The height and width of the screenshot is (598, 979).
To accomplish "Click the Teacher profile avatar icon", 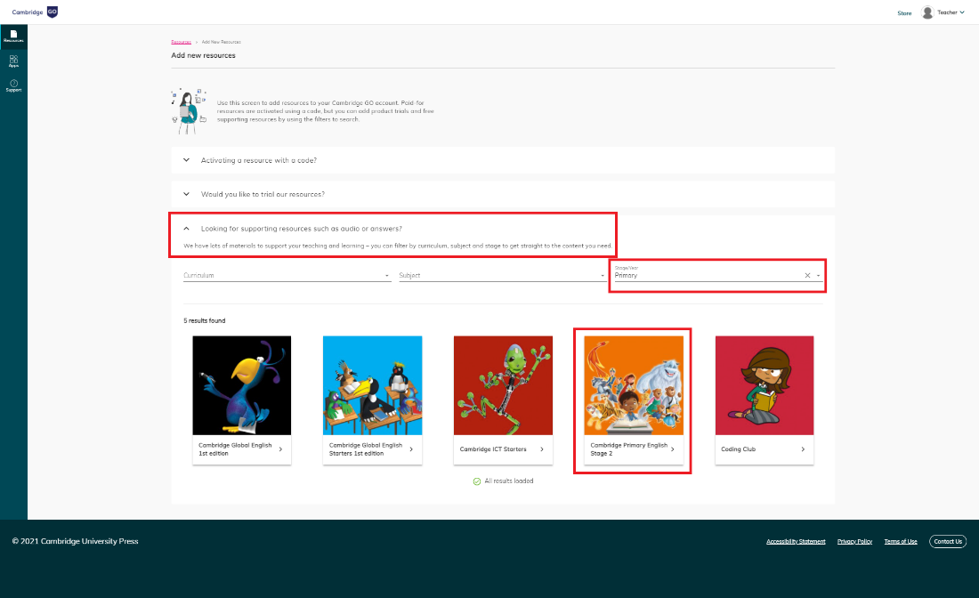I will pyautogui.click(x=927, y=12).
